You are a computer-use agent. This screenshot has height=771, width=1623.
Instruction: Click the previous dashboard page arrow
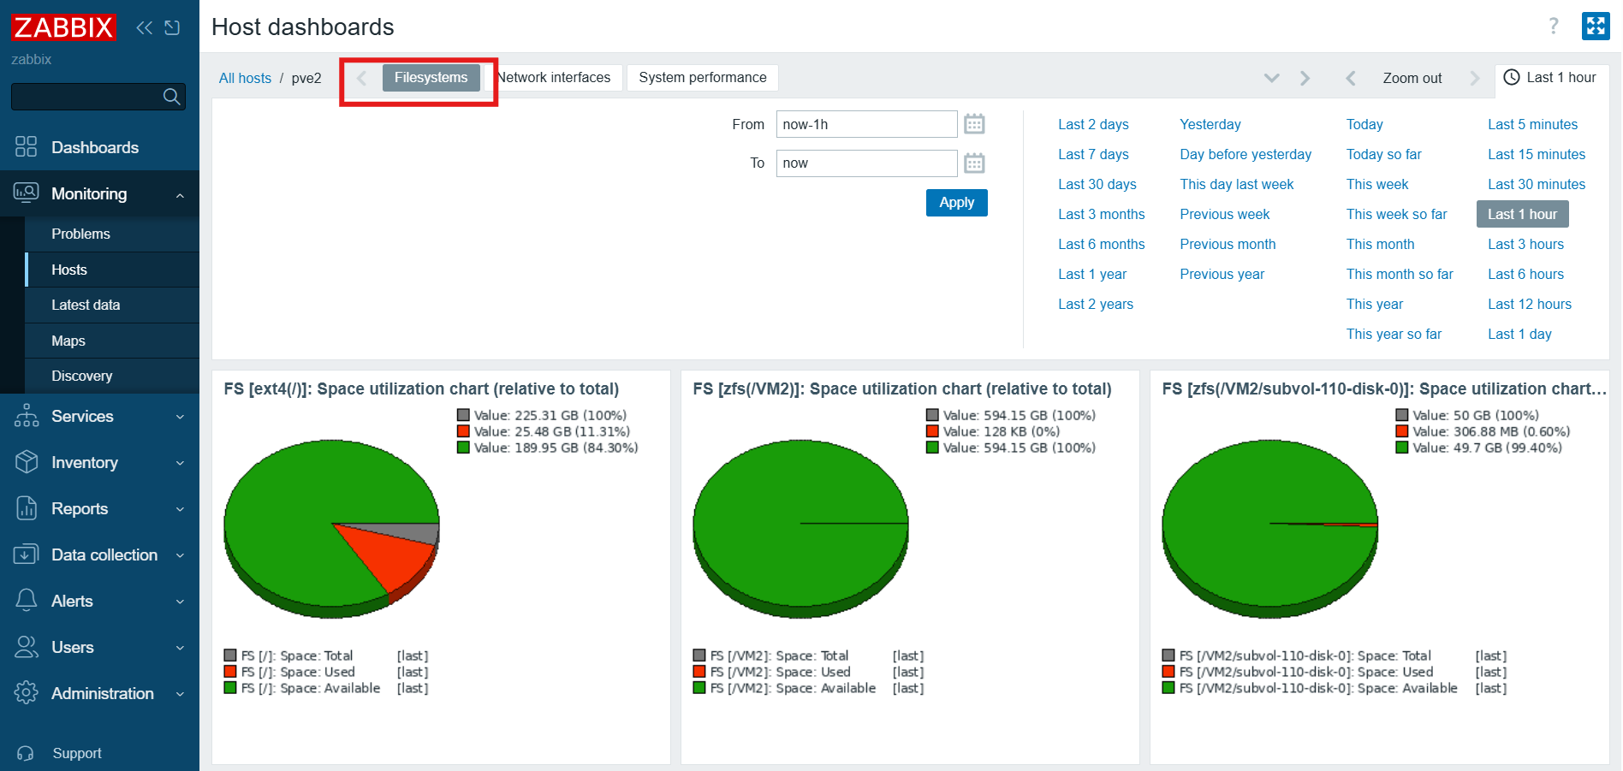click(361, 78)
